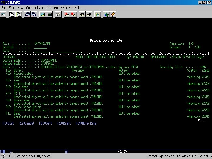Open the View menu
212x159 pixels.
tap(20, 8)
